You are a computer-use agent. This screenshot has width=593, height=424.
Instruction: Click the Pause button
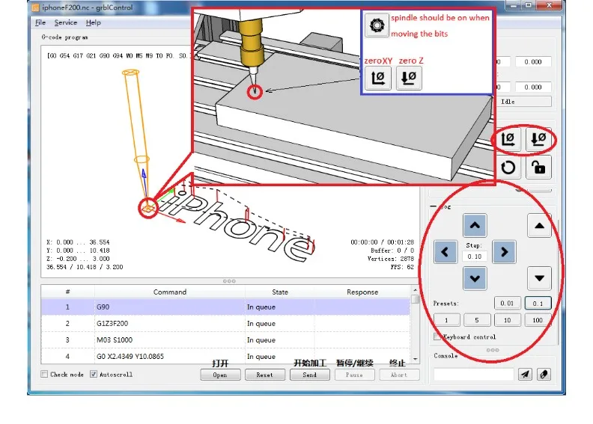pos(354,375)
